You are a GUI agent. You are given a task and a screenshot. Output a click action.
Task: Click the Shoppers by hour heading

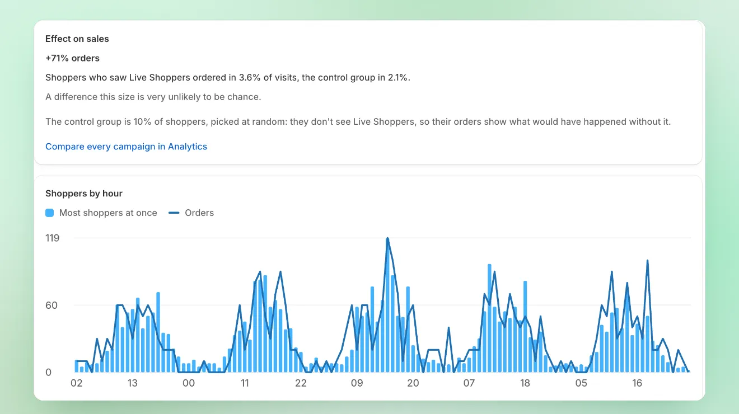84,194
